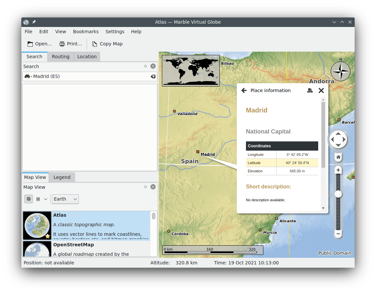Print the Place information popup
The height and width of the screenshot is (293, 376).
(x=310, y=90)
